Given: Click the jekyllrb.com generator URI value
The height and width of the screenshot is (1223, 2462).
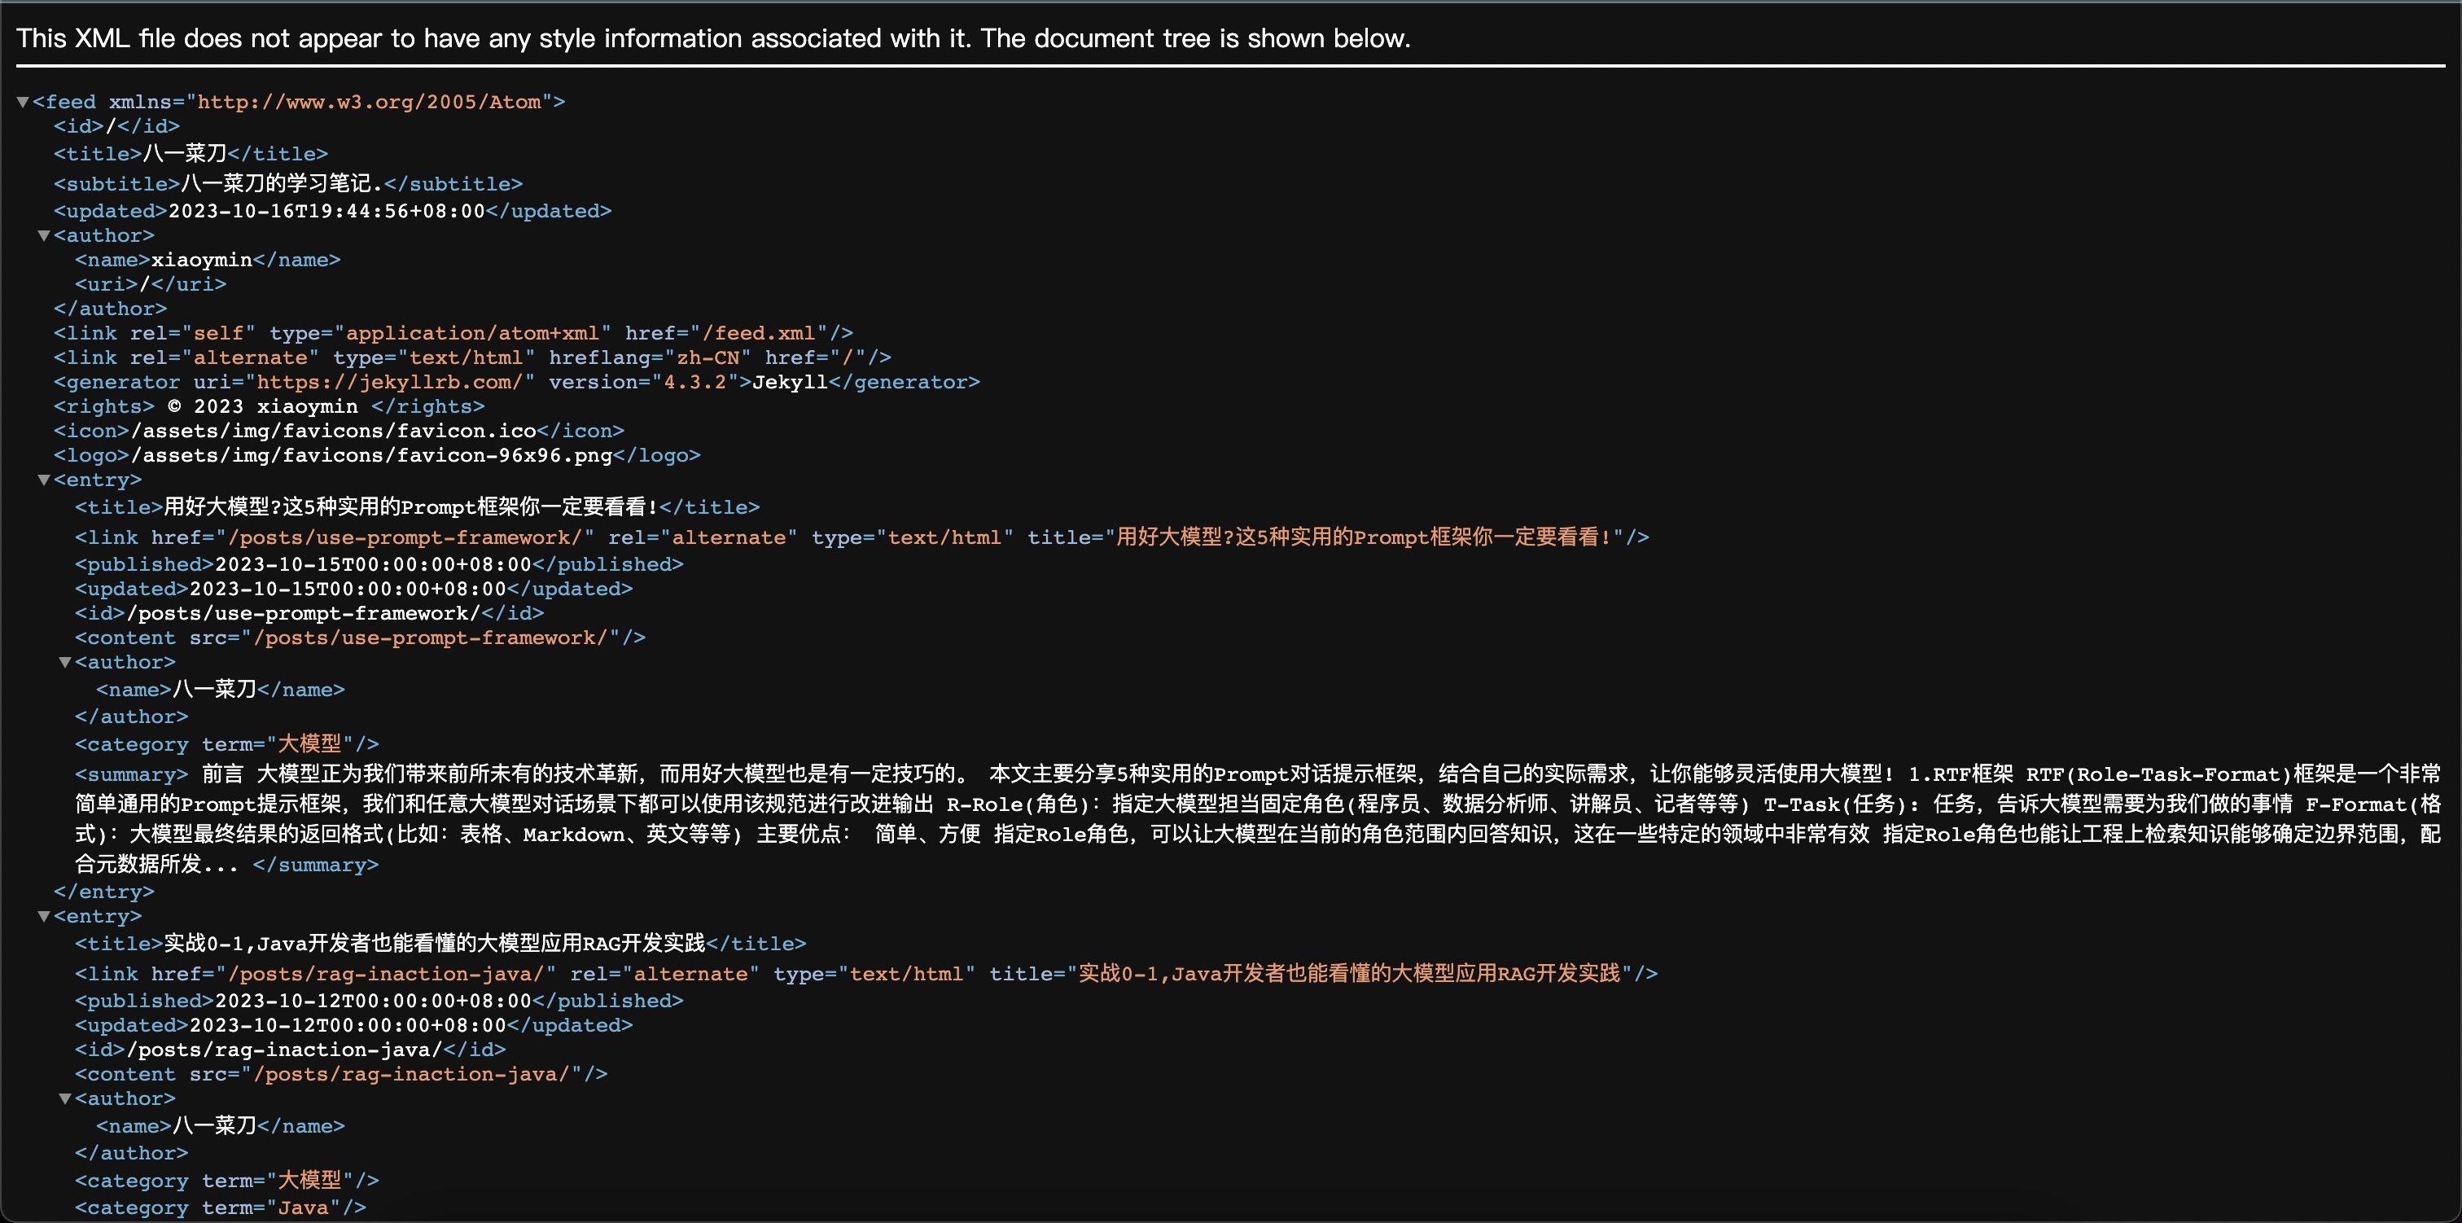Looking at the screenshot, I should [390, 383].
